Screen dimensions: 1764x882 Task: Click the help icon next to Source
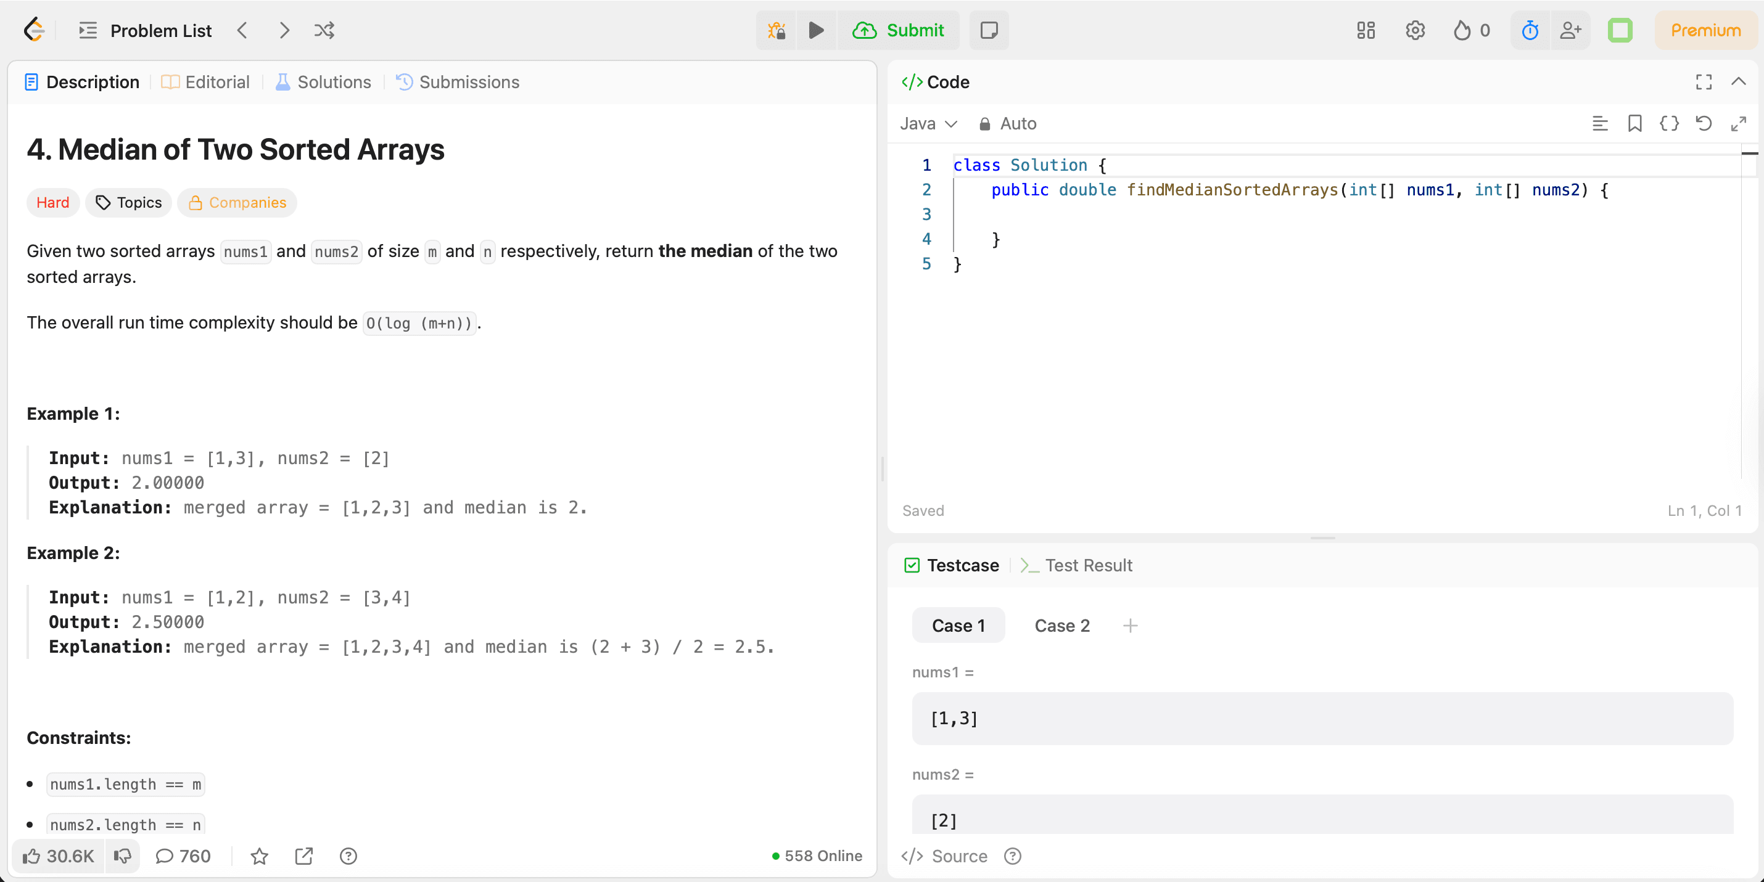coord(1012,856)
